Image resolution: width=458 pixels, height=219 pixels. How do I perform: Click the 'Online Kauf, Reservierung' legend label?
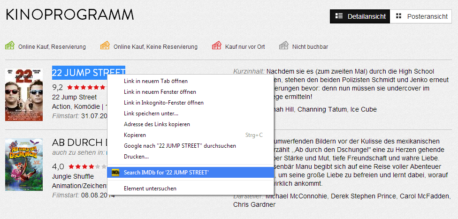(x=52, y=47)
